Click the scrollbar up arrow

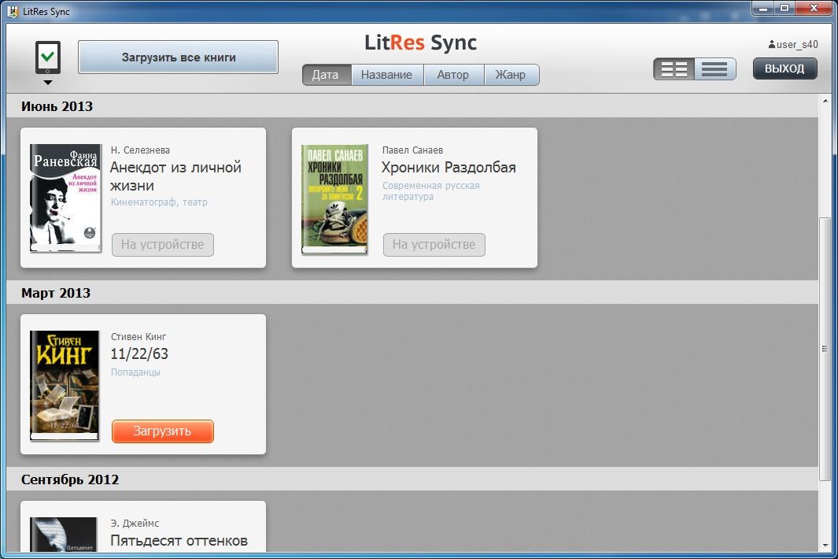825,101
